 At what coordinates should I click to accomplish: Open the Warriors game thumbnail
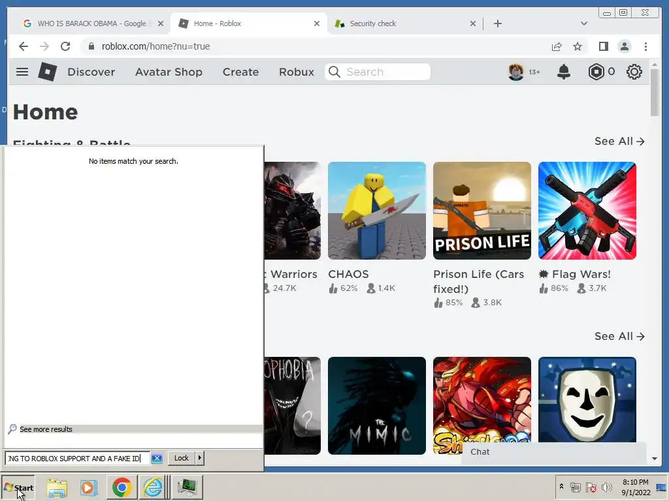click(292, 211)
